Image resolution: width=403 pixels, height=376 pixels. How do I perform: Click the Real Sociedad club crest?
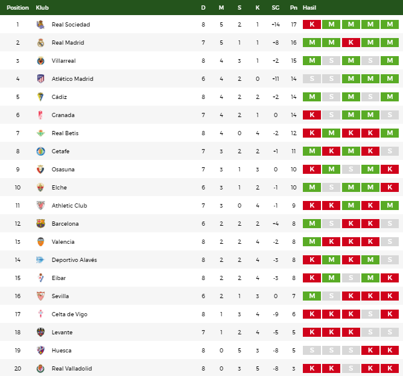(40, 24)
